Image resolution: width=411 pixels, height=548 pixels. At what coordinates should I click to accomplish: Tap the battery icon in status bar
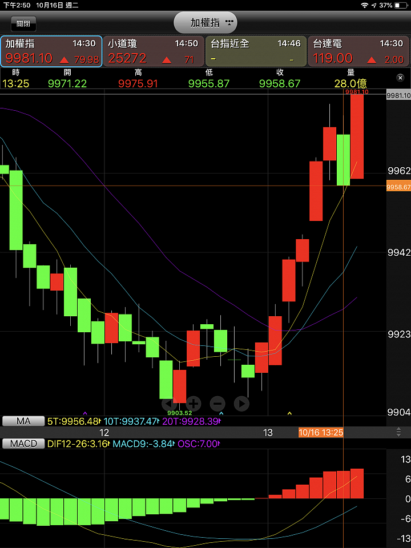pos(401,5)
